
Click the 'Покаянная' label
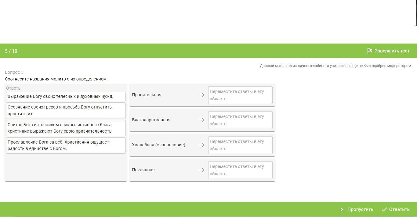click(x=143, y=170)
